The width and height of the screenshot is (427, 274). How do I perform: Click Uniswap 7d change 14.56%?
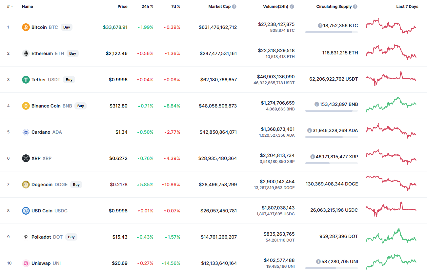171,263
